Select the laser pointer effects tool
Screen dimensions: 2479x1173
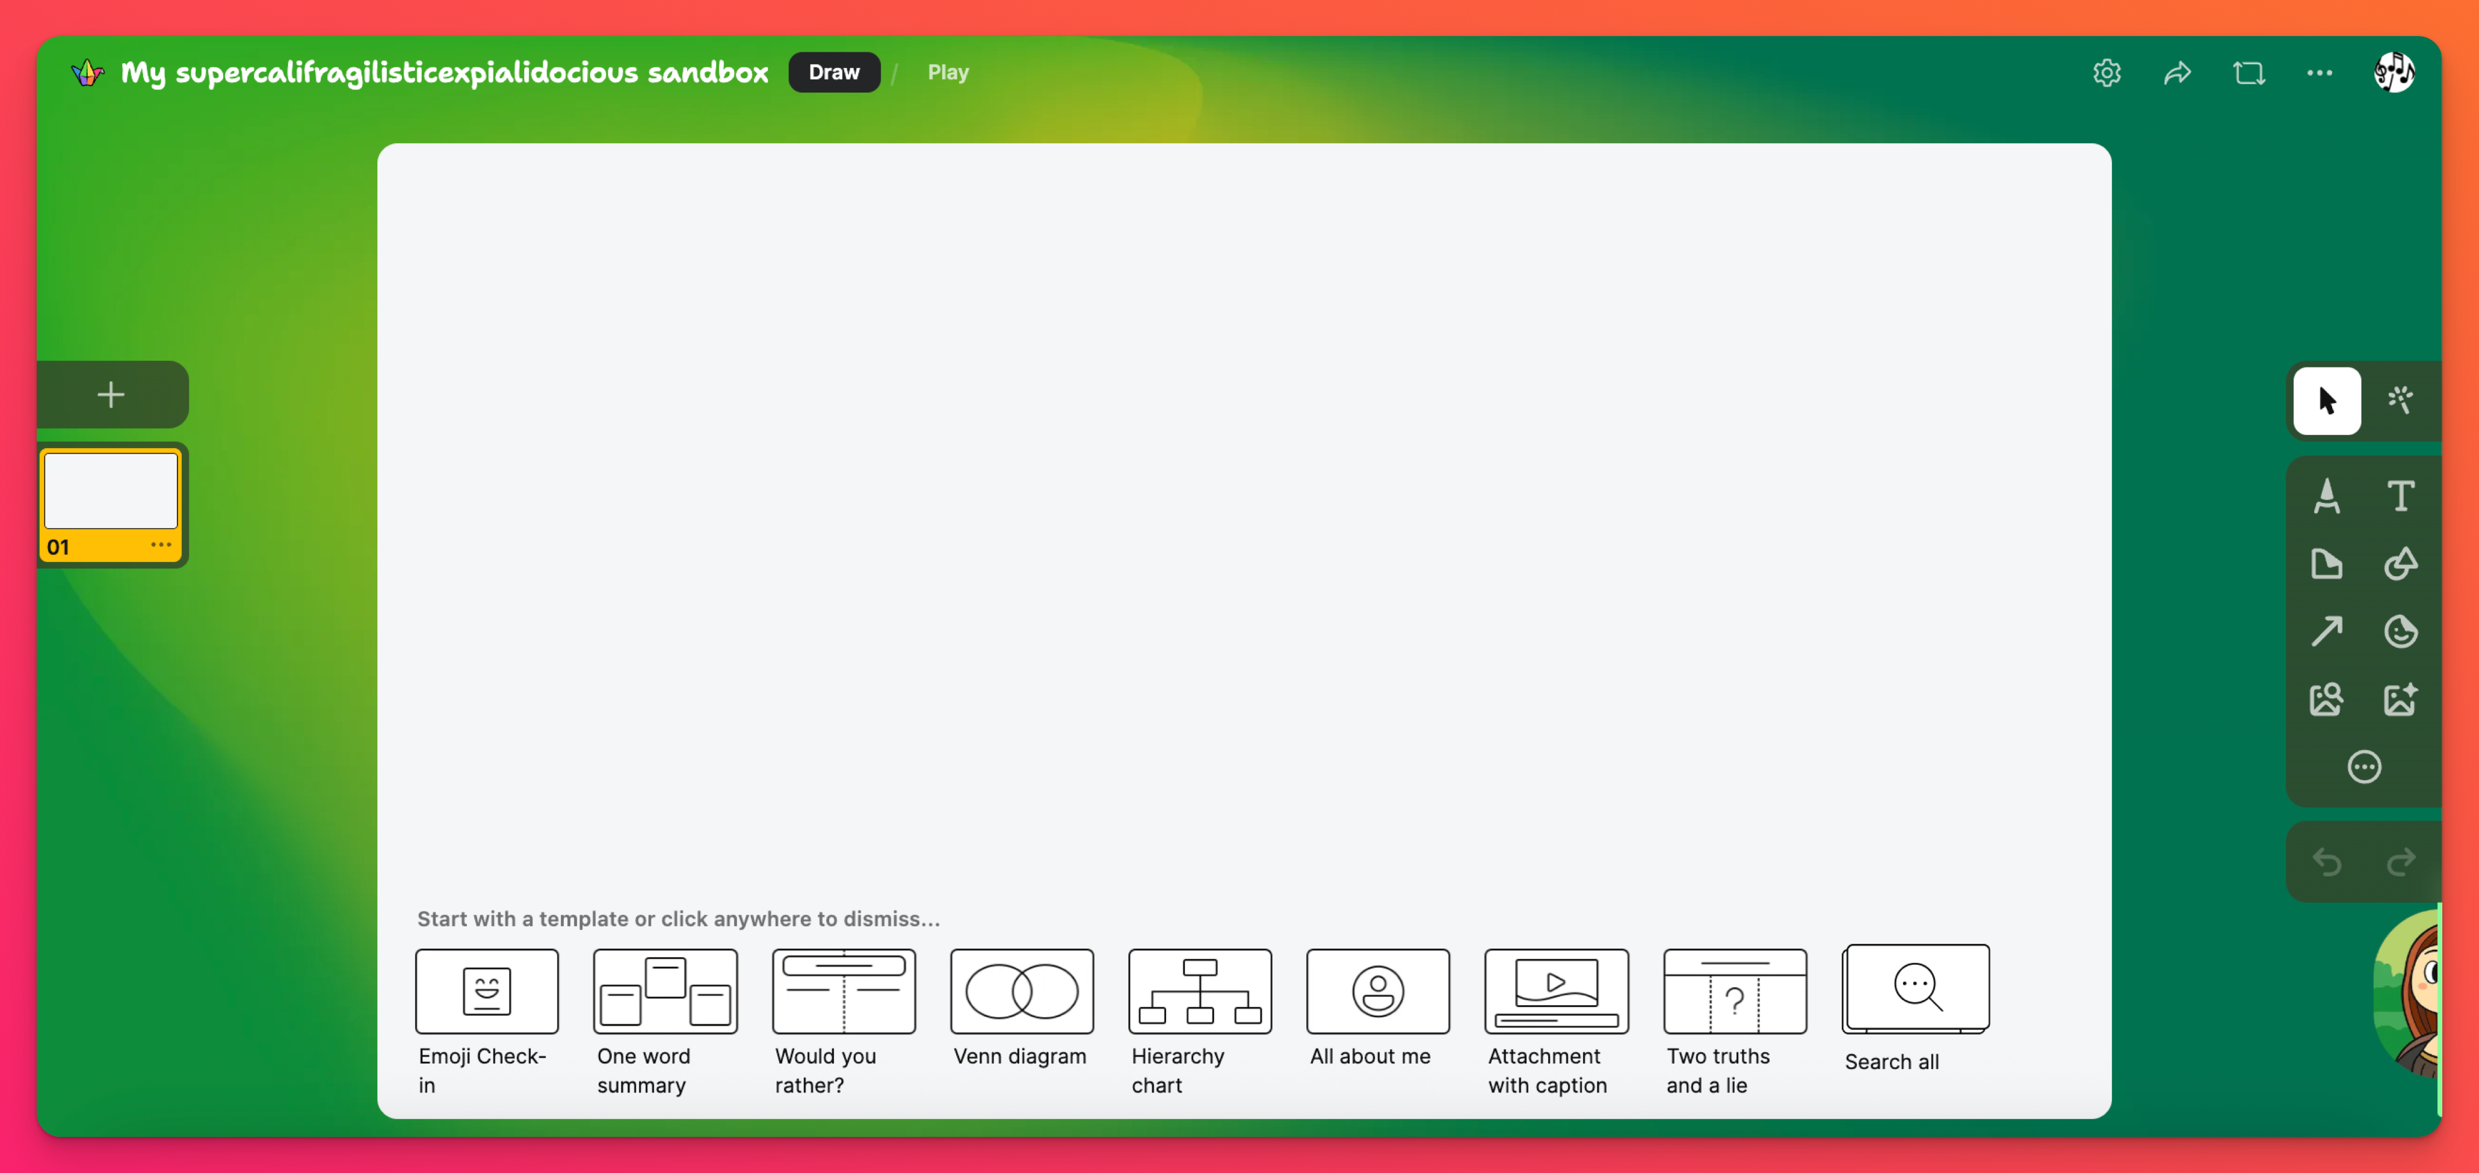2400,400
